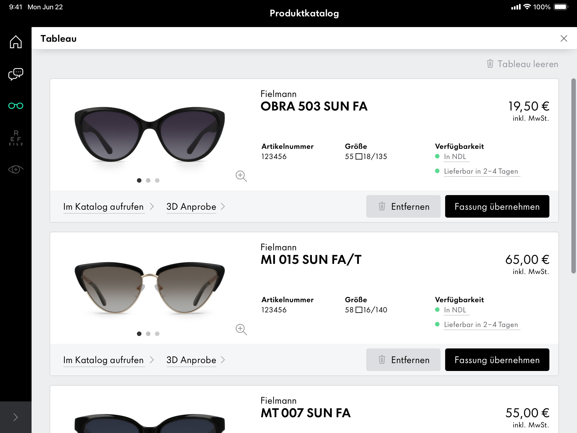This screenshot has width=577, height=433.
Task: Expand the sidebar with the bottom chevron
Action: [15, 416]
